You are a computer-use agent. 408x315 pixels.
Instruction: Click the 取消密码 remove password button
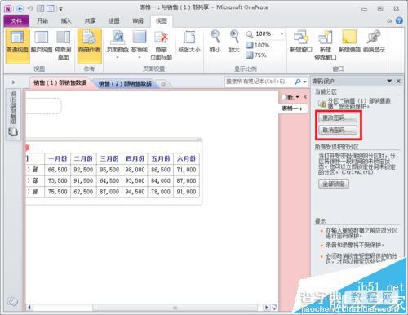pyautogui.click(x=338, y=130)
